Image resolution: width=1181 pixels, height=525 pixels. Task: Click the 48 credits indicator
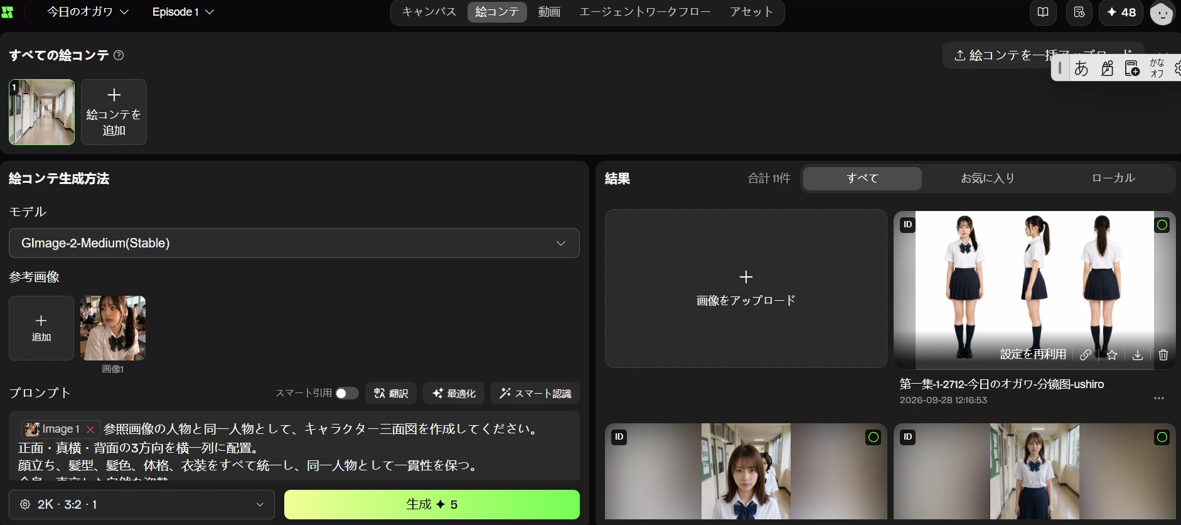point(1121,13)
